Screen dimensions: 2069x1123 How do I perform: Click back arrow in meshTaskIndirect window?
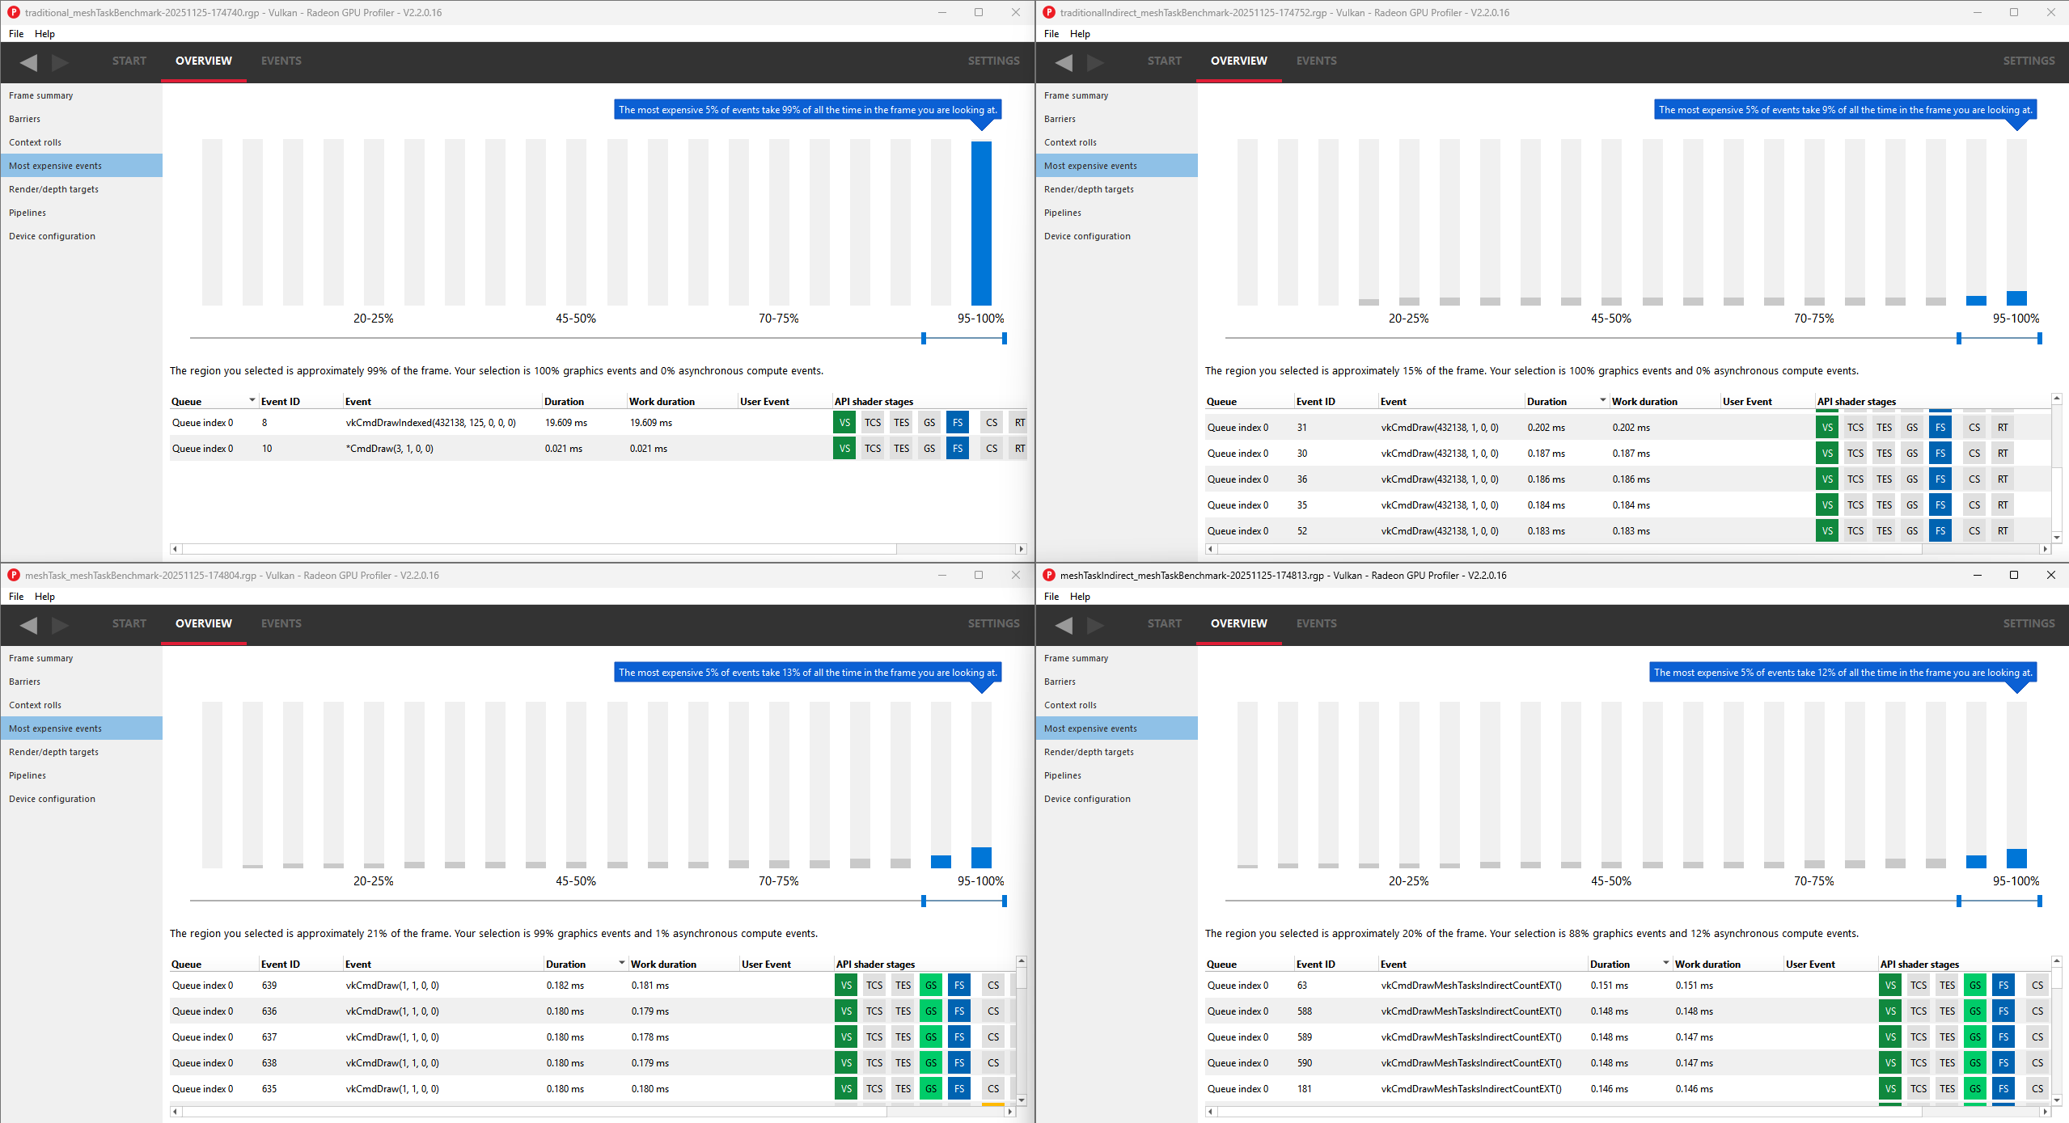tap(1064, 624)
